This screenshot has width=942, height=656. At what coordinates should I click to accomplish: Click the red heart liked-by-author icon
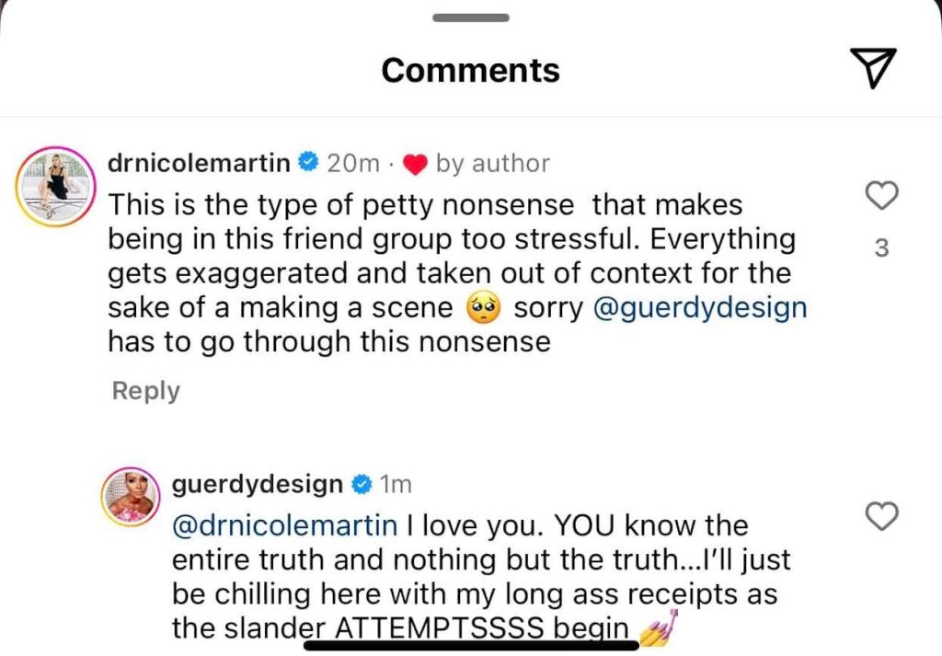pos(417,165)
